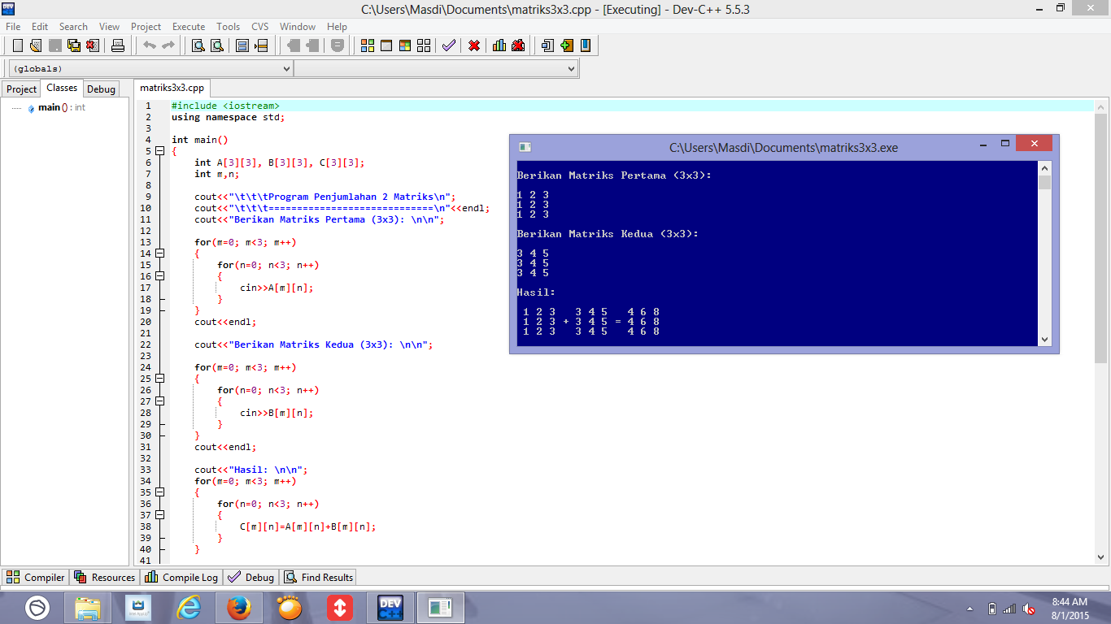
Task: Open the Compiler bottom panel tab
Action: (35, 578)
